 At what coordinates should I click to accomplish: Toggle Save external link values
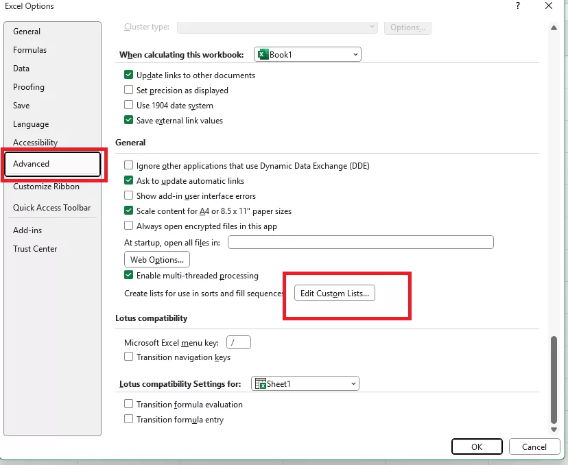click(128, 120)
